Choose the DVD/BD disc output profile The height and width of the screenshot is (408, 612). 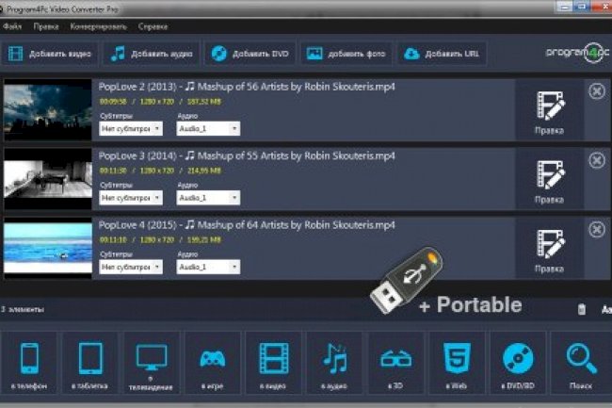pyautogui.click(x=518, y=365)
